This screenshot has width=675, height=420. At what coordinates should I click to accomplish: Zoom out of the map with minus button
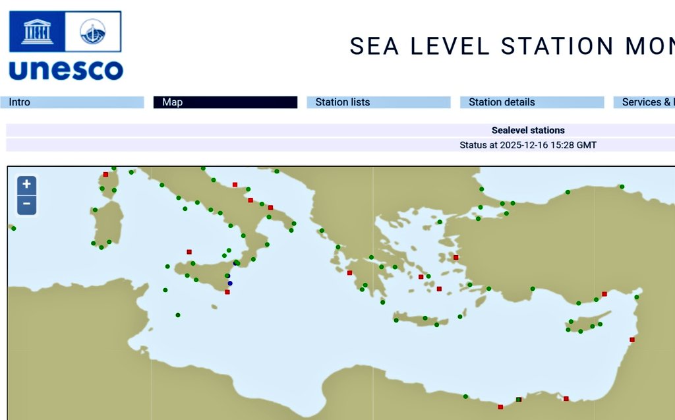click(26, 204)
